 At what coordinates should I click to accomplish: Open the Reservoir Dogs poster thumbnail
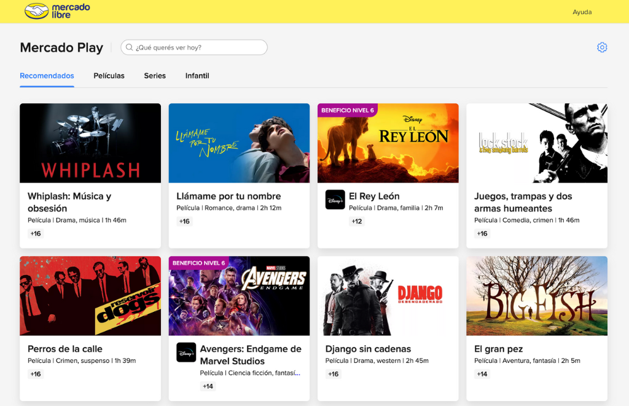click(x=90, y=296)
